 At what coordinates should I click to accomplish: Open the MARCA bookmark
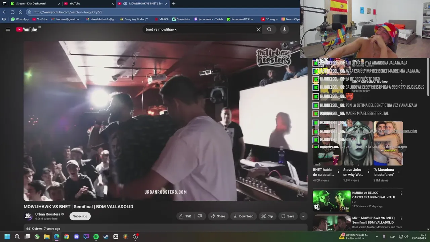162,19
